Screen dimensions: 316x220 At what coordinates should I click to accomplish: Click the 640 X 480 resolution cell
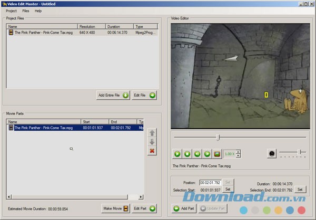(87, 33)
